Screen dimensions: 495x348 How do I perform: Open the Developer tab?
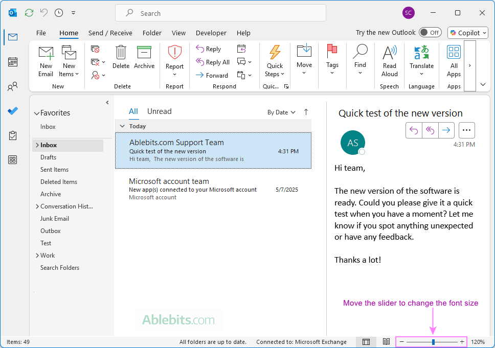click(211, 33)
